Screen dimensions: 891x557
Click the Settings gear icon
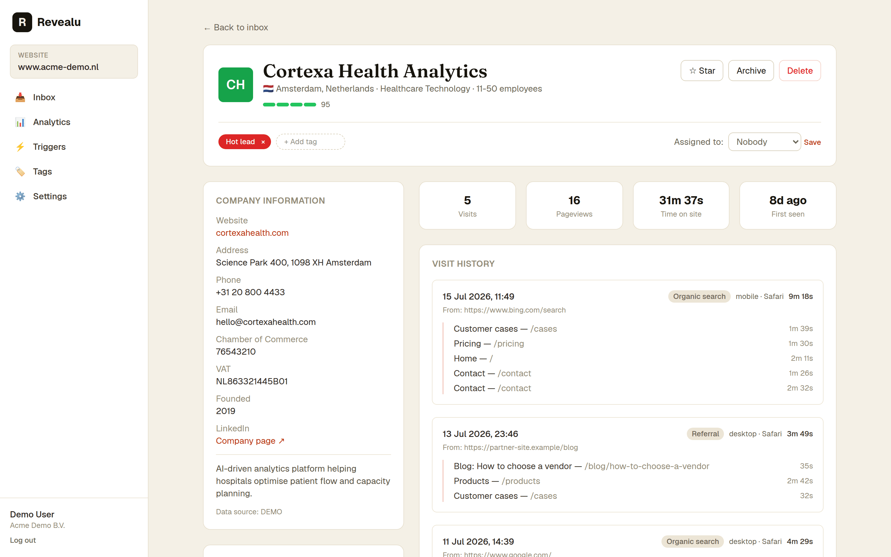(x=20, y=196)
